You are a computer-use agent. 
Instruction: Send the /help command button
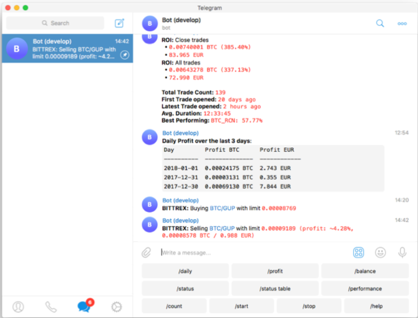(376, 306)
